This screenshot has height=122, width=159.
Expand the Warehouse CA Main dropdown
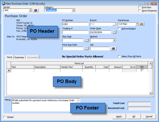coord(137,24)
